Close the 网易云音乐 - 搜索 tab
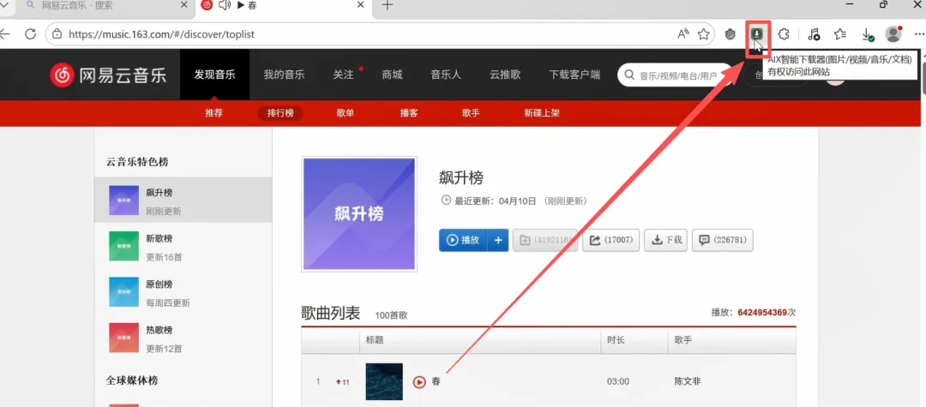This screenshot has width=926, height=407. point(184,5)
